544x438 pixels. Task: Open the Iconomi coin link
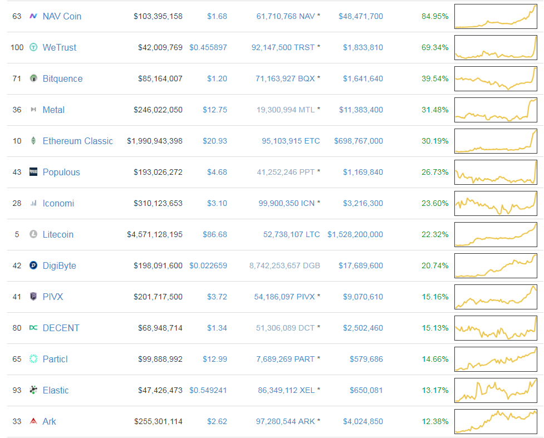(58, 204)
